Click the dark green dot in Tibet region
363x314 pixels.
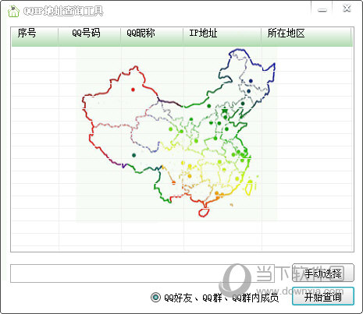(133, 155)
